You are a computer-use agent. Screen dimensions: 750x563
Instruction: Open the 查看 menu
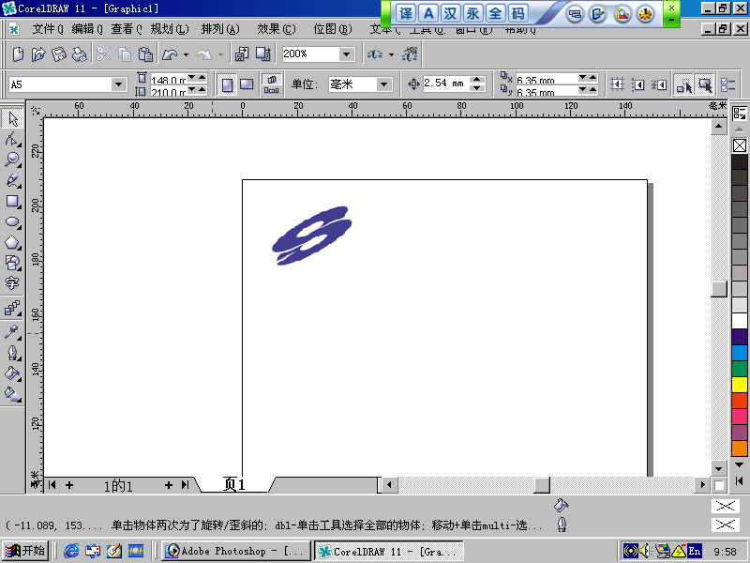coord(127,29)
